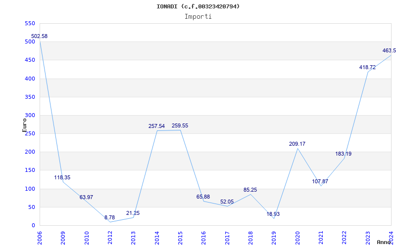Select the 463.5 label for 2024
The width and height of the screenshot is (396, 247).
389,50
